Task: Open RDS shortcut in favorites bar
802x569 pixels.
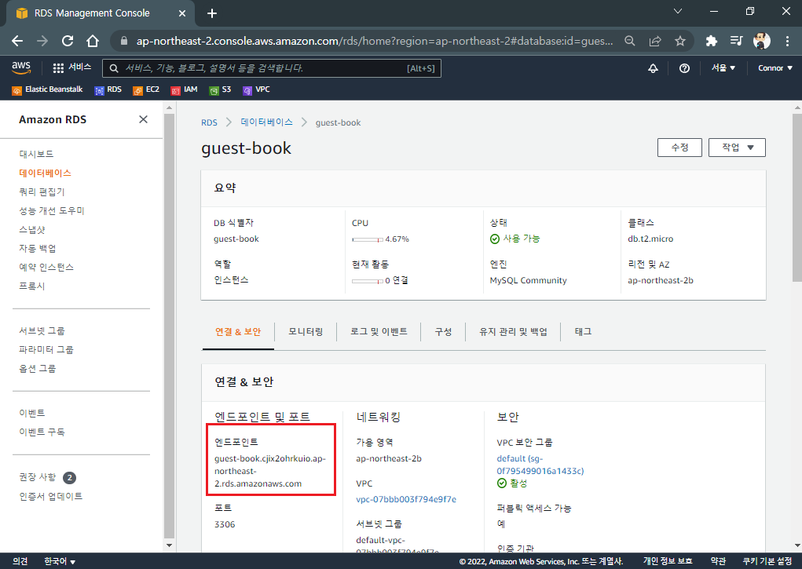Action: click(x=108, y=89)
